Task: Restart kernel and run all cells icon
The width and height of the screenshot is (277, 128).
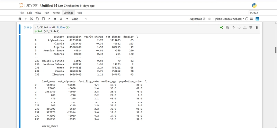Action: click(x=67, y=19)
